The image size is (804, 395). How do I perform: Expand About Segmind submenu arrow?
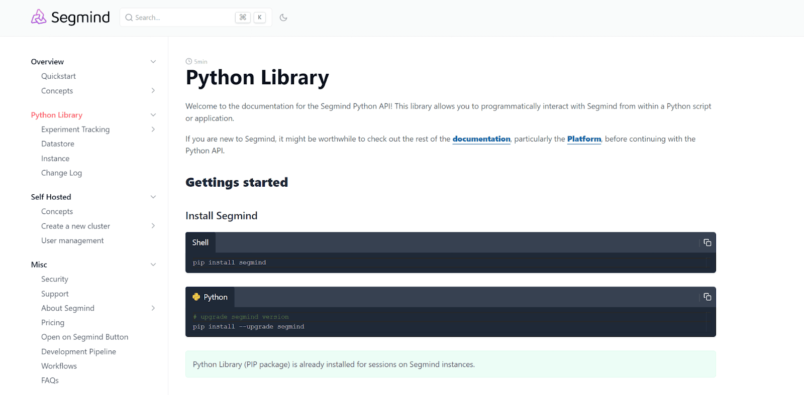tap(153, 308)
